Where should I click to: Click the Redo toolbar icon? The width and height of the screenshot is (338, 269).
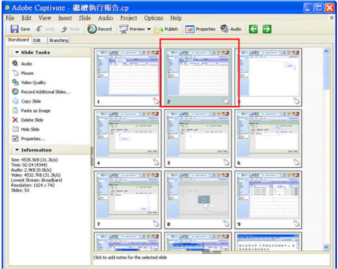point(64,29)
